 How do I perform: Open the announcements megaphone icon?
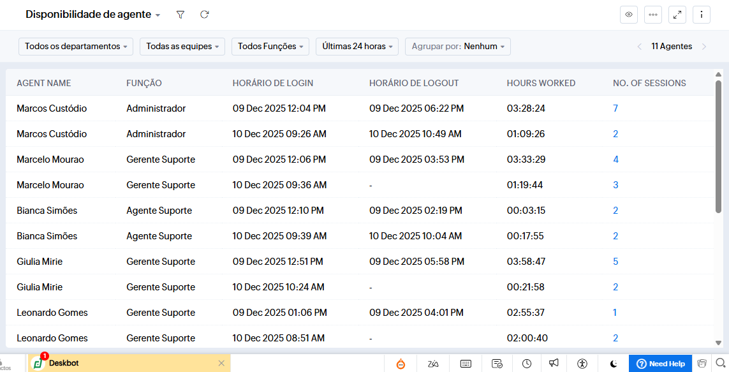click(x=554, y=364)
